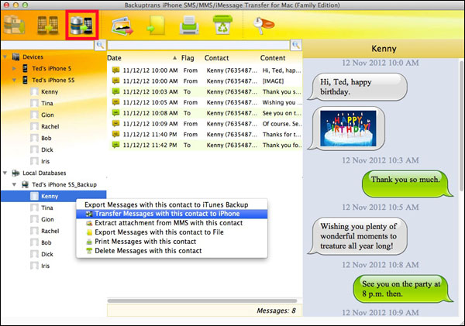Sort the list by the Date column
Viewport: 465px width, 326px height.
coord(143,58)
